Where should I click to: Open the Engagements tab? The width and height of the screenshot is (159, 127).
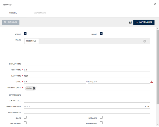pyautogui.click(x=40, y=13)
